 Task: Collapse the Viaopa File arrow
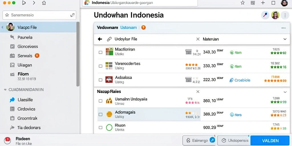[2, 27]
